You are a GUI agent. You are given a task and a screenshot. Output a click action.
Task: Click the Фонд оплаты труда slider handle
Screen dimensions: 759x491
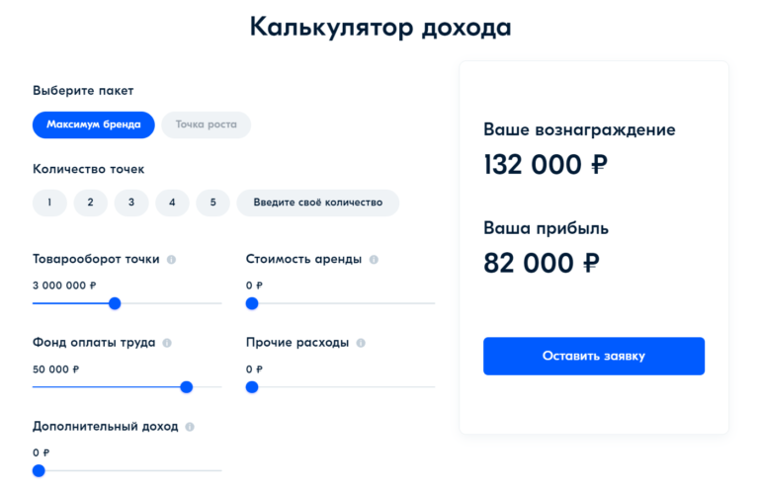coord(187,387)
